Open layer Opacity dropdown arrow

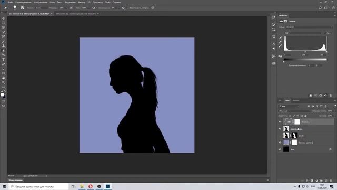[x=335, y=111]
